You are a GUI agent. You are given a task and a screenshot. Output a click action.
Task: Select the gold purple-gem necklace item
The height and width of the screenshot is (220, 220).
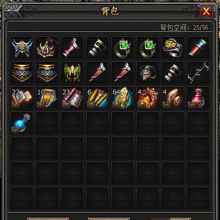(x=47, y=47)
